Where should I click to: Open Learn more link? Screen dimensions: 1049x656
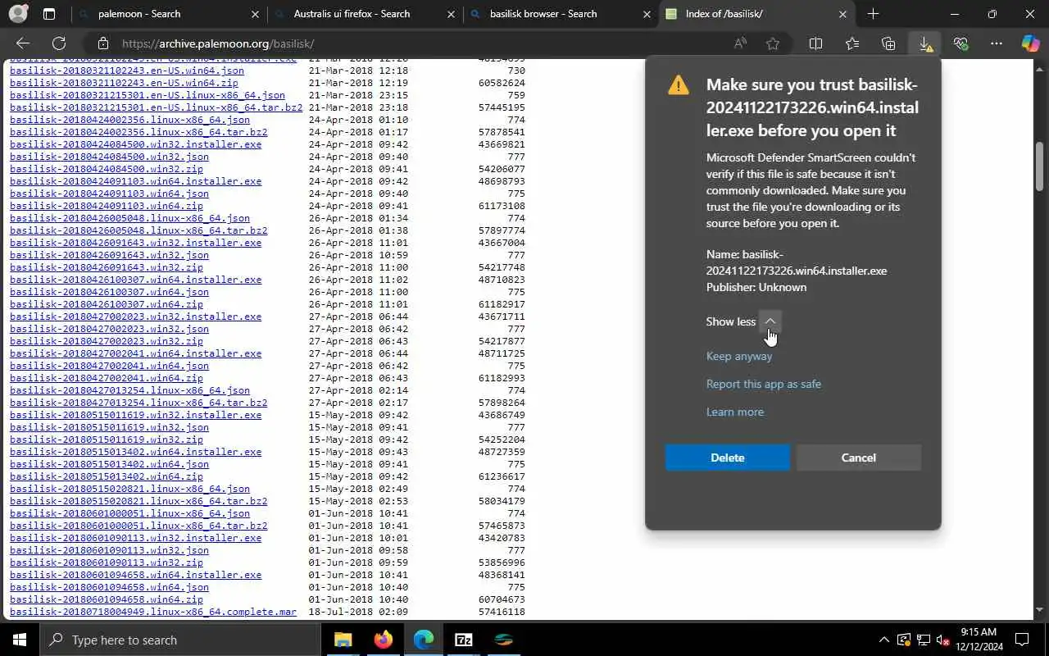(735, 412)
